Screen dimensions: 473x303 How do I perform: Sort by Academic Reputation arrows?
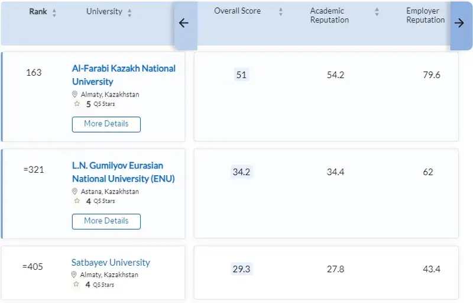(x=377, y=12)
